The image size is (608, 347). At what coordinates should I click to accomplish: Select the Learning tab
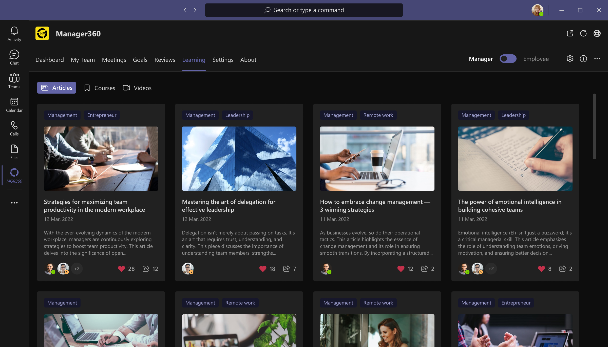tap(194, 60)
